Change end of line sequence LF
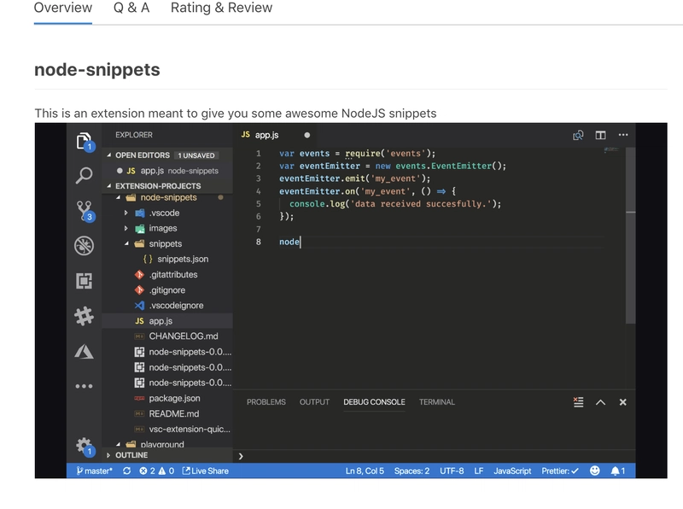Viewport: 683px width, 509px height. click(x=479, y=471)
